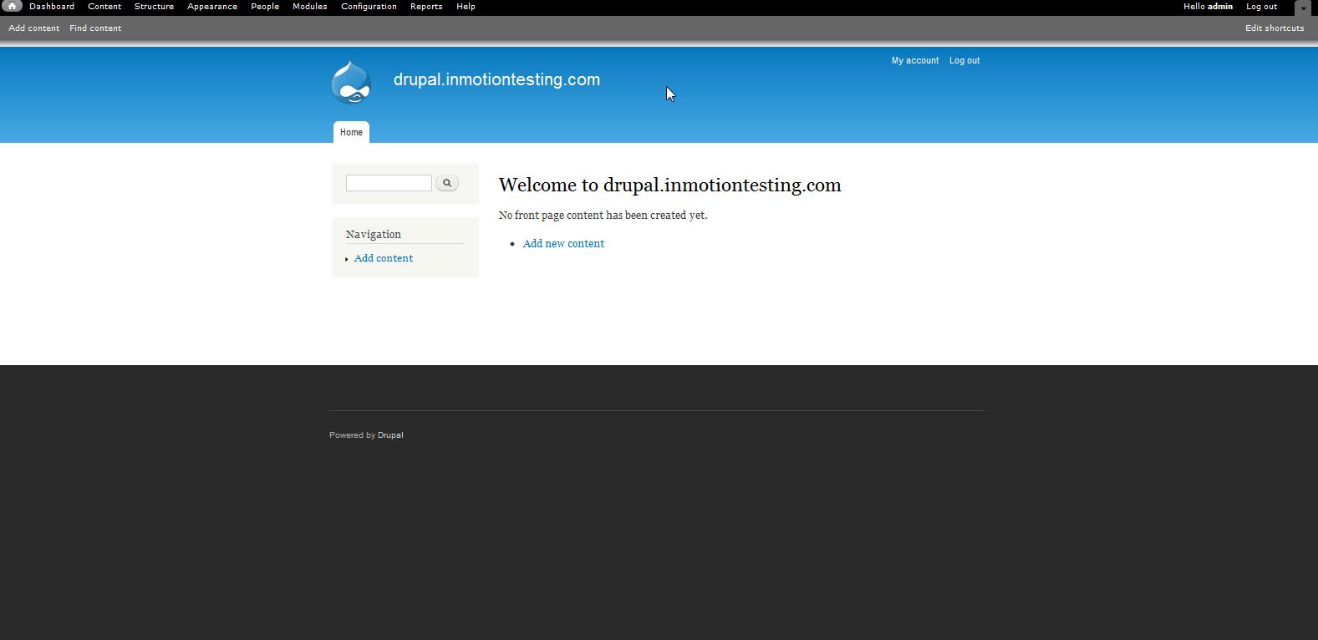Image resolution: width=1318 pixels, height=640 pixels.
Task: Open the Modules admin page
Action: point(309,7)
